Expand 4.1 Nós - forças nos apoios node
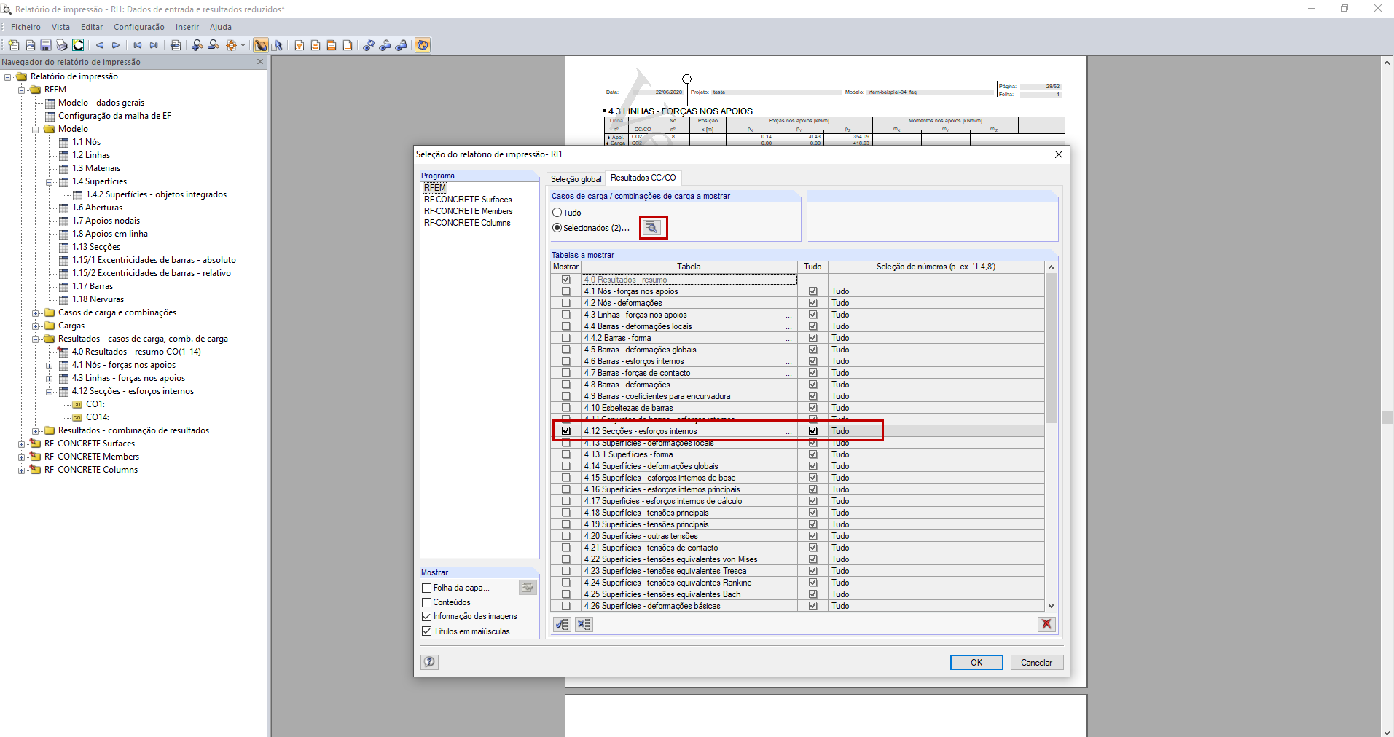Viewport: 1394px width, 737px height. (x=50, y=365)
